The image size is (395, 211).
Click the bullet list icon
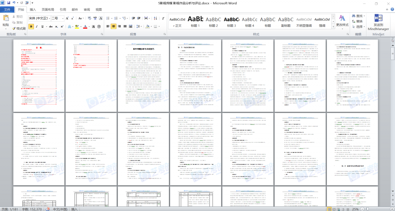(x=108, y=18)
